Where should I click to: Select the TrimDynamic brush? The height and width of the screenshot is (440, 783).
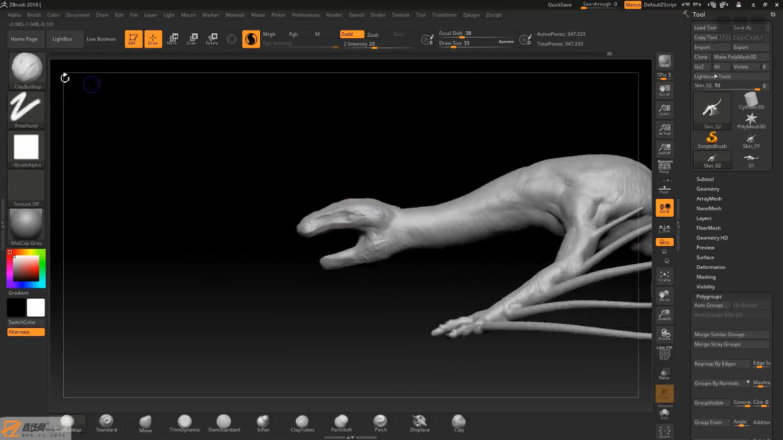[185, 424]
